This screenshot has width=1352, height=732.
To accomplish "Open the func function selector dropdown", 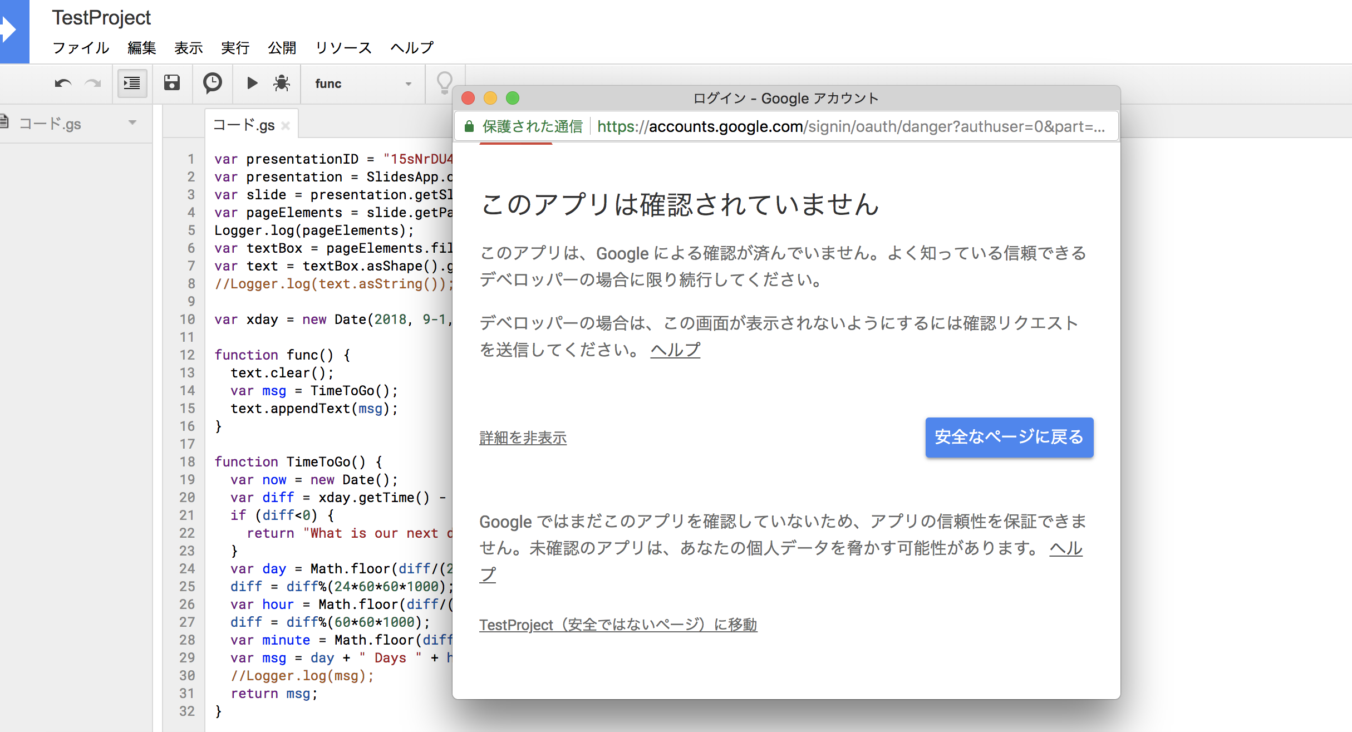I will pyautogui.click(x=363, y=83).
